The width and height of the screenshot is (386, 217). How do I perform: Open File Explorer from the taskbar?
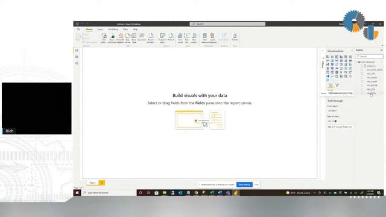[164, 193]
